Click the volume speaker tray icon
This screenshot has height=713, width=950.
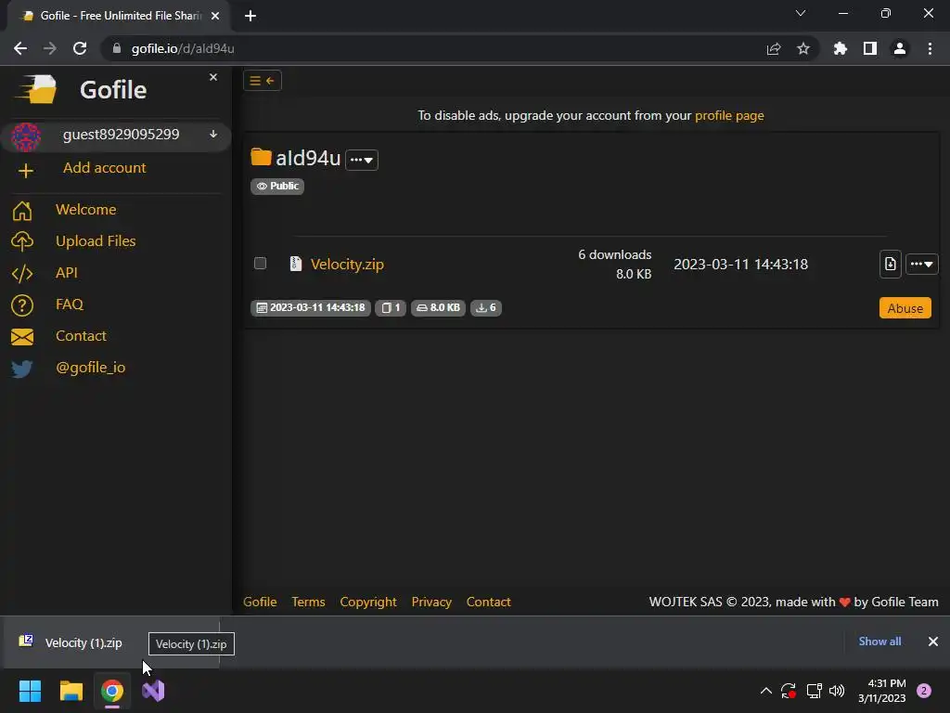pos(837,691)
